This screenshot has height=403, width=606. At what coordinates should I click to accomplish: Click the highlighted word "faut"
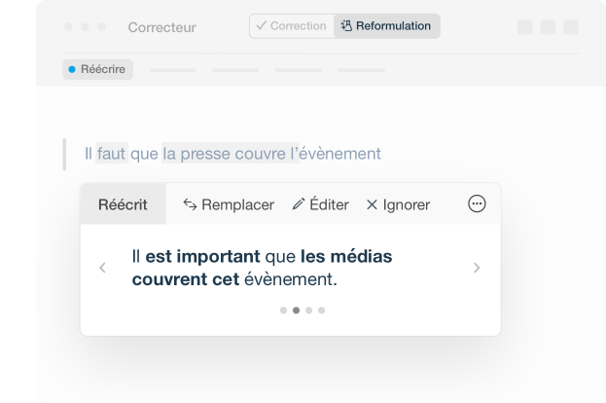pyautogui.click(x=112, y=154)
